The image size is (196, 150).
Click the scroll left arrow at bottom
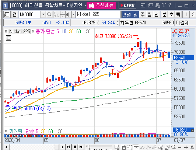coord(6,147)
